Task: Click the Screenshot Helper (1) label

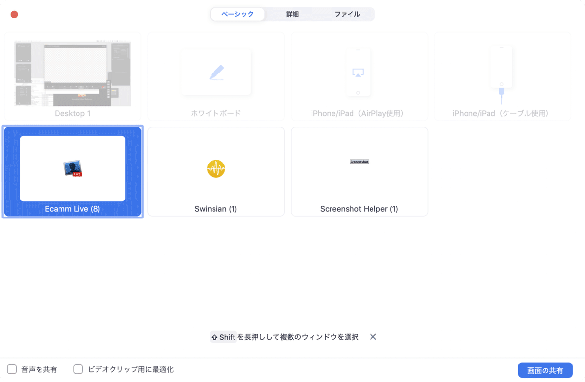Action: coord(359,209)
